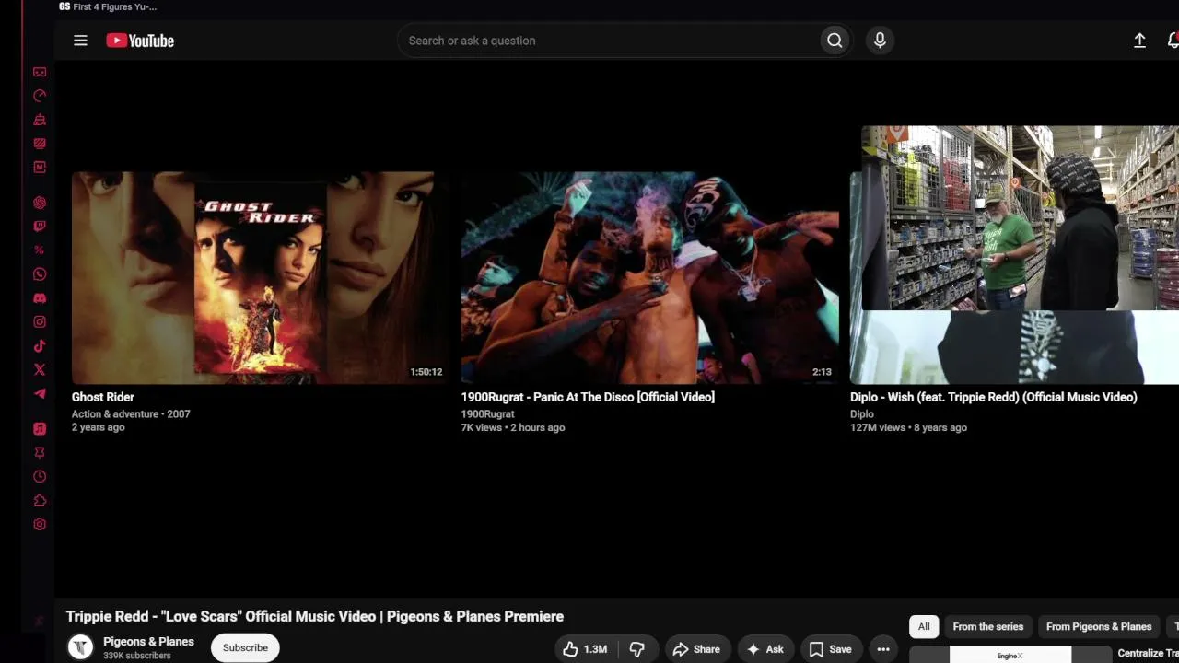Open the three-dot more actions menu
Screen dimensions: 1179x663
pyautogui.click(x=883, y=649)
